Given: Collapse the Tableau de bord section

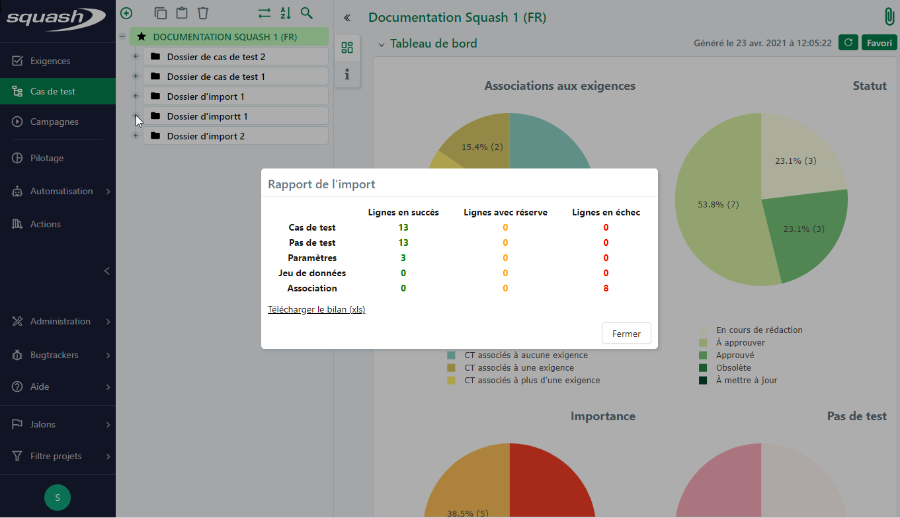Looking at the screenshot, I should tap(382, 43).
